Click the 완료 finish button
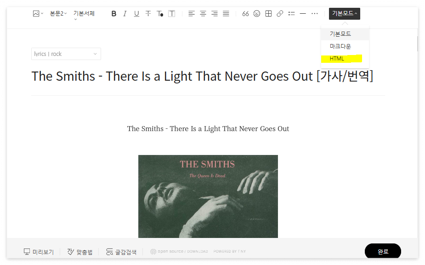 [x=383, y=252]
